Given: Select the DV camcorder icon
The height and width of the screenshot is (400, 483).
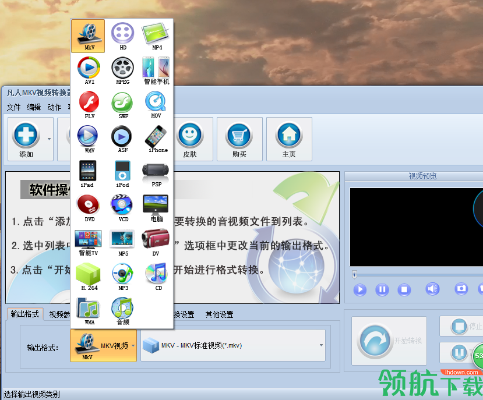Looking at the screenshot, I should pos(156,242).
